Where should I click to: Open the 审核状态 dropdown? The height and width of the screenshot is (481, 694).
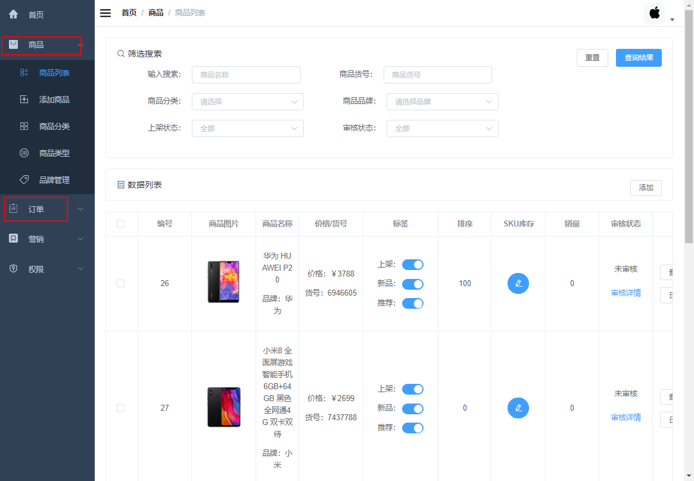point(442,128)
